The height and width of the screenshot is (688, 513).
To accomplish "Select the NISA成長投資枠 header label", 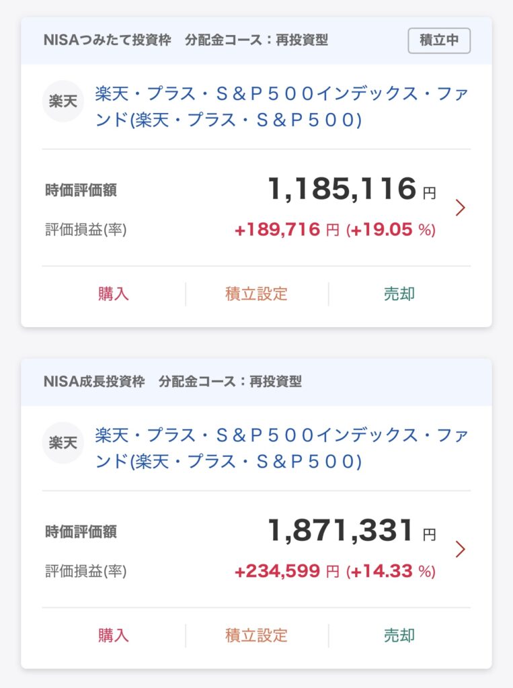I will point(94,382).
